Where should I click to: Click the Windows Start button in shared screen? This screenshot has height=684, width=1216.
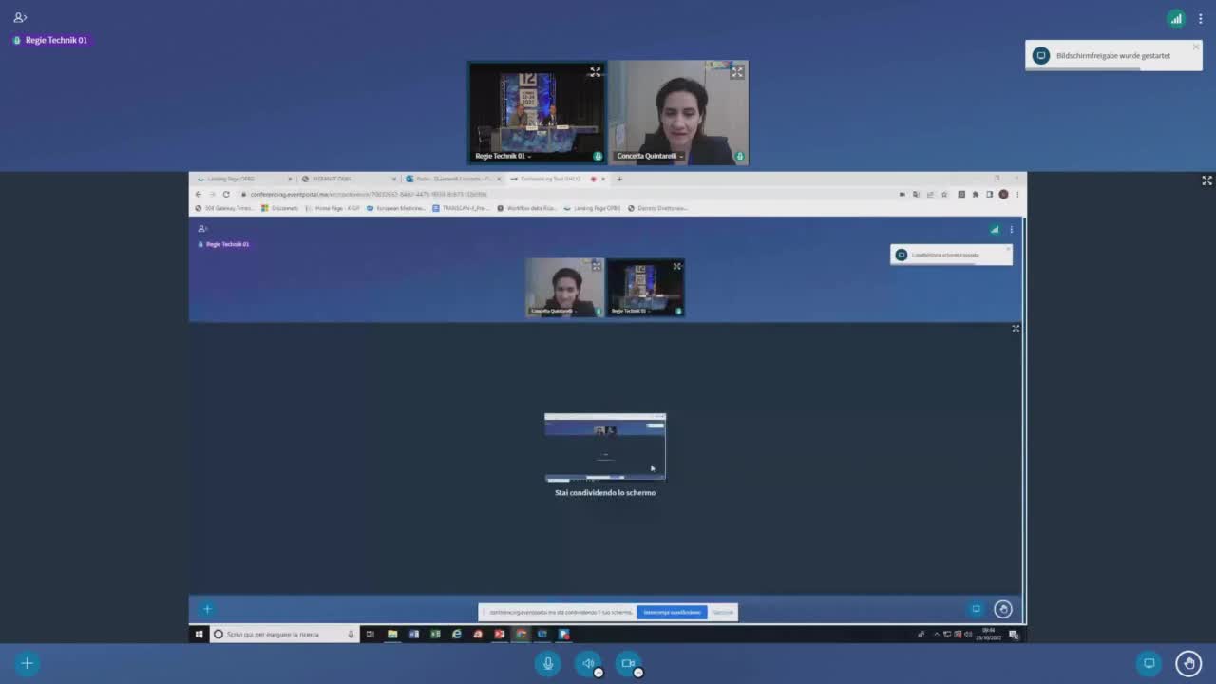click(x=199, y=634)
